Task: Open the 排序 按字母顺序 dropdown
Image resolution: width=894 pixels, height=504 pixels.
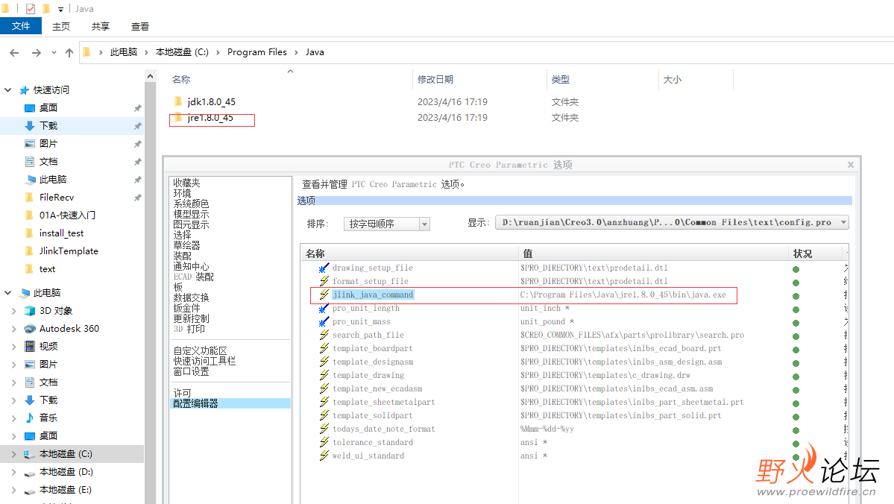Action: pos(386,224)
